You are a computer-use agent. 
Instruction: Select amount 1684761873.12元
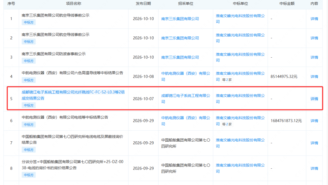(x=286, y=121)
